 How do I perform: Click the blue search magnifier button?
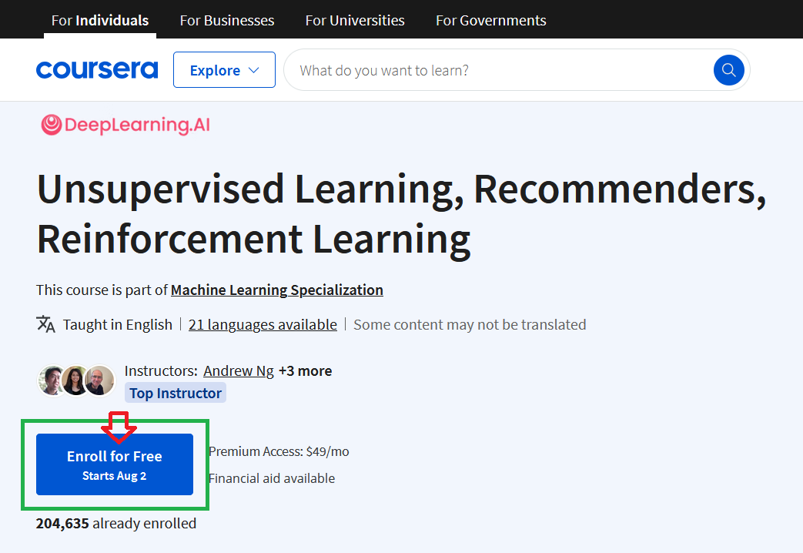pyautogui.click(x=729, y=70)
